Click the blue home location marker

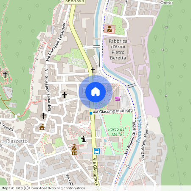coord(95,92)
